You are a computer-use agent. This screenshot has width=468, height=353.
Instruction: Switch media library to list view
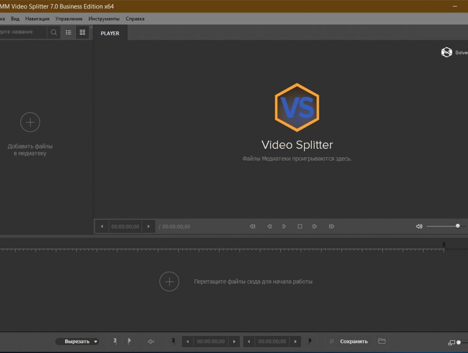tap(69, 32)
